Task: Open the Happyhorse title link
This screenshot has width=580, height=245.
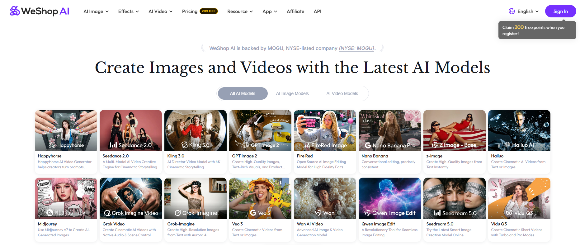Action: click(x=50, y=156)
